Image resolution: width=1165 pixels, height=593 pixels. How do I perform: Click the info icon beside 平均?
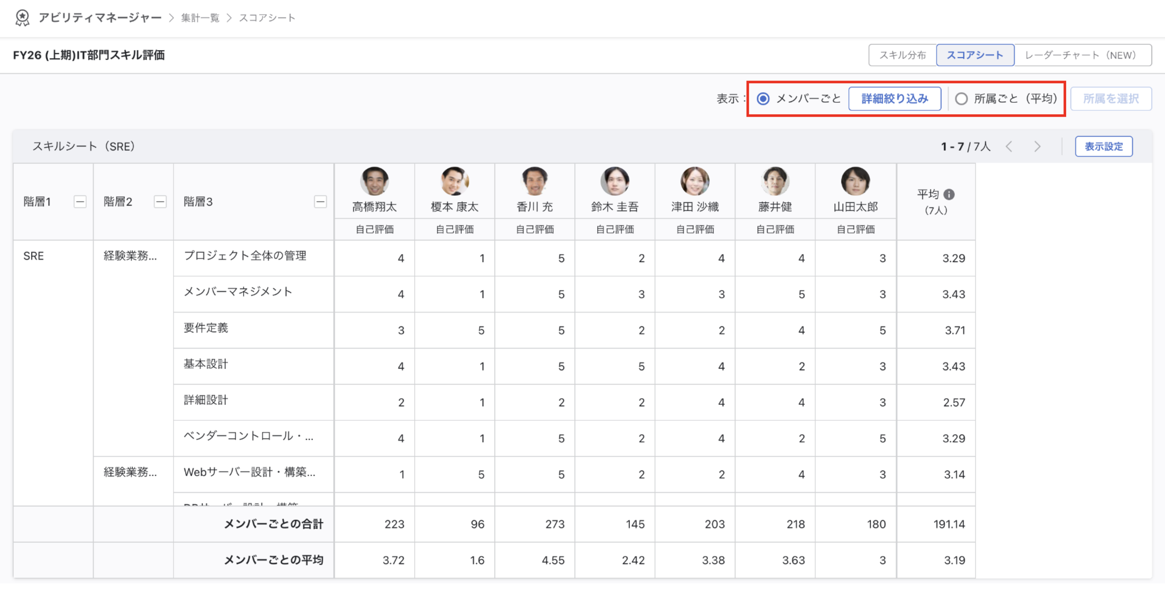pos(949,194)
